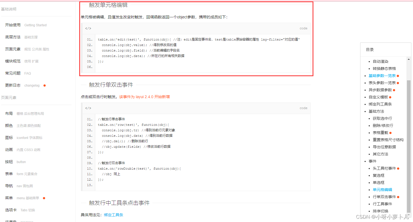Image resolution: width=413 pixels, height=222 pixels.
Task: Jump to 行单双击事件 in the directory
Action: [384, 197]
